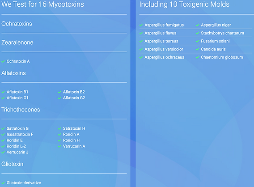Select the Aflatoxins section heading
This screenshot has height=187, width=254.
click(13, 73)
